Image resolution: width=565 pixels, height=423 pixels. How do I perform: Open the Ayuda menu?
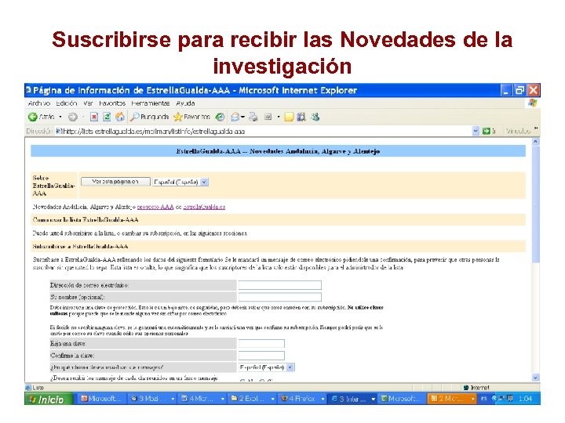pyautogui.click(x=185, y=103)
